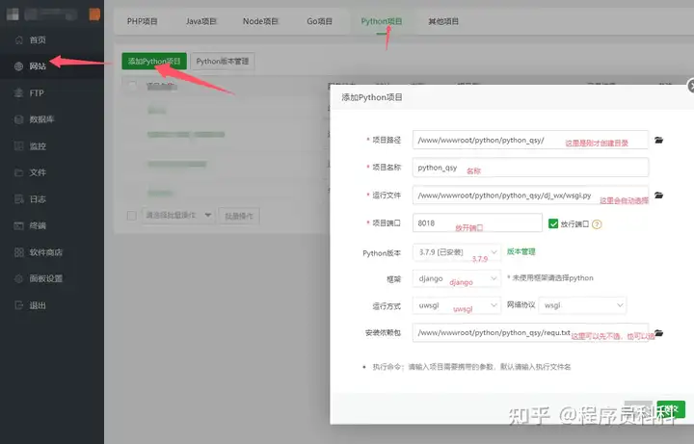Switch to the PHP项目 tab
This screenshot has height=444, width=694.
(x=142, y=21)
